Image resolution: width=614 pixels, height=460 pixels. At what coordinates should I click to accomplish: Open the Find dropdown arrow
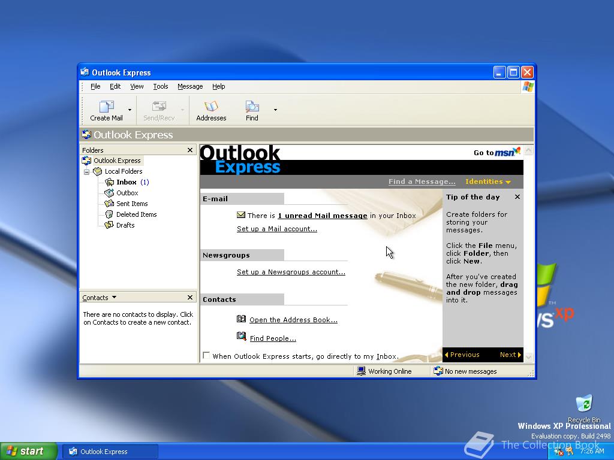pos(275,110)
